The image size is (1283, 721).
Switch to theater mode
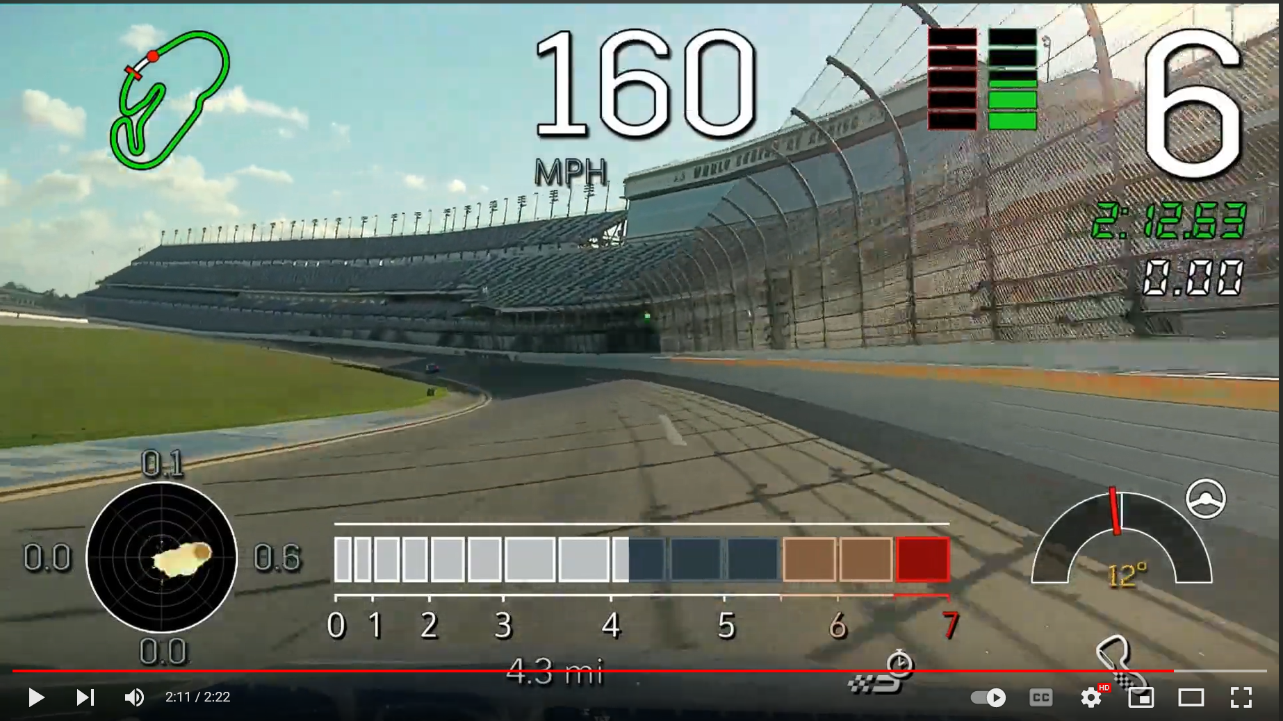pos(1191,697)
